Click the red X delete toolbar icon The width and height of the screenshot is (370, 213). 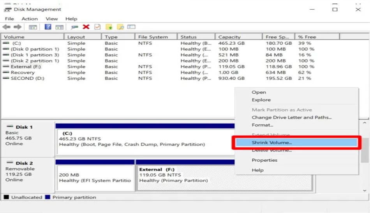(x=86, y=27)
